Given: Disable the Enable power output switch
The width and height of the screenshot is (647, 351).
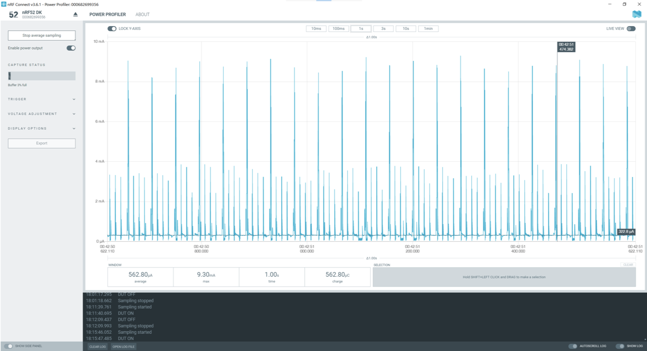Looking at the screenshot, I should [71, 48].
